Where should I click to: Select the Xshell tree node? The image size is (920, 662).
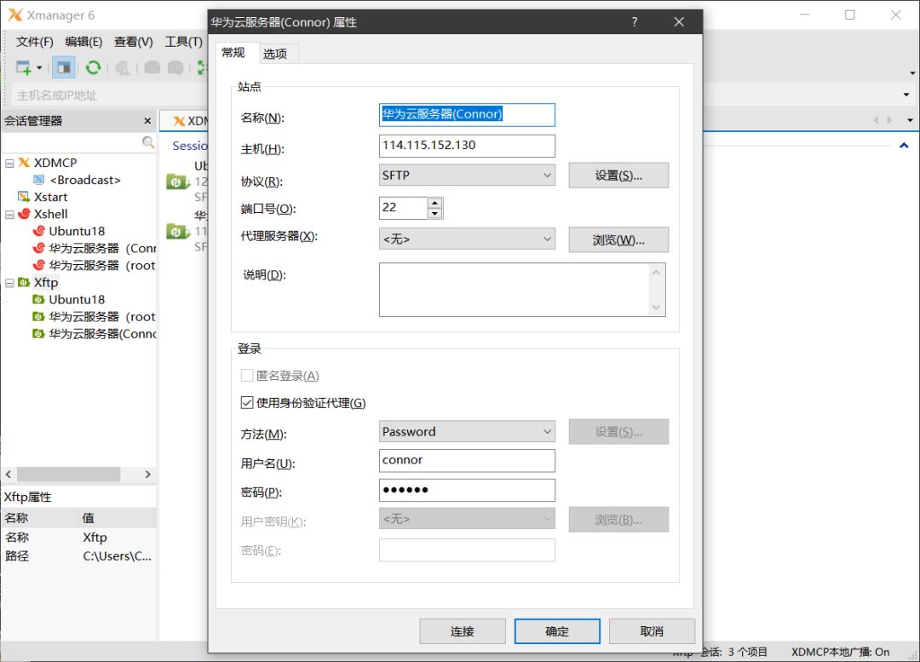pos(50,214)
